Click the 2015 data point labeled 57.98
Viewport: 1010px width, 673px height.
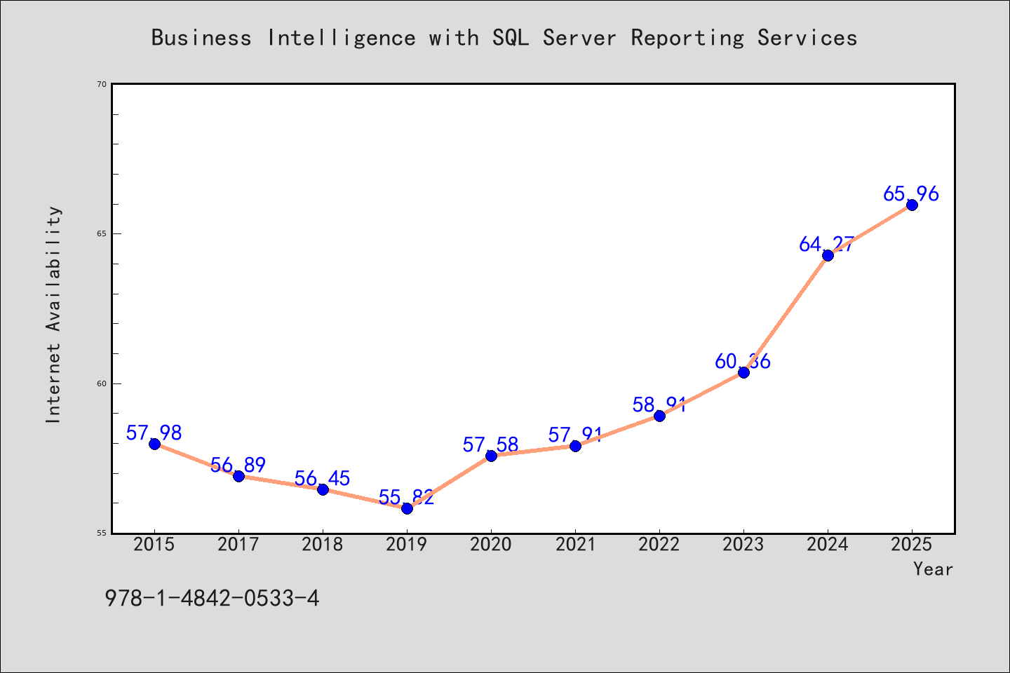tap(154, 444)
